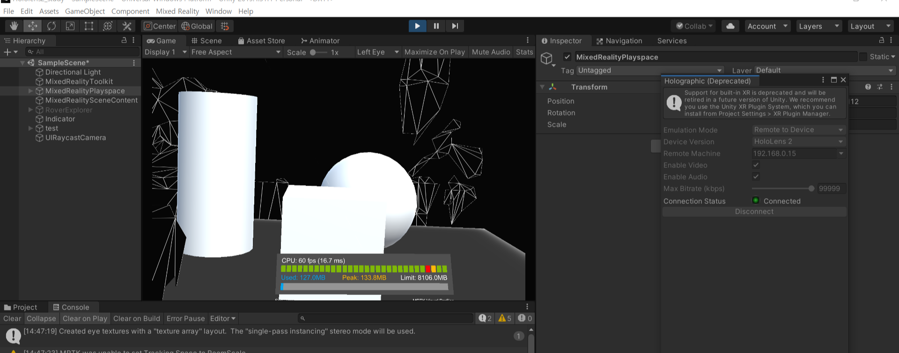
Task: Toggle the Static checkbox
Action: [x=863, y=57]
